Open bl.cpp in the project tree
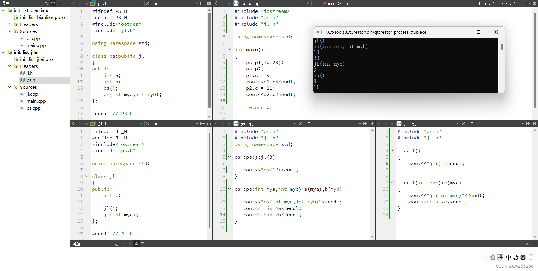Screen dimensions: 538x271 pos(33,38)
